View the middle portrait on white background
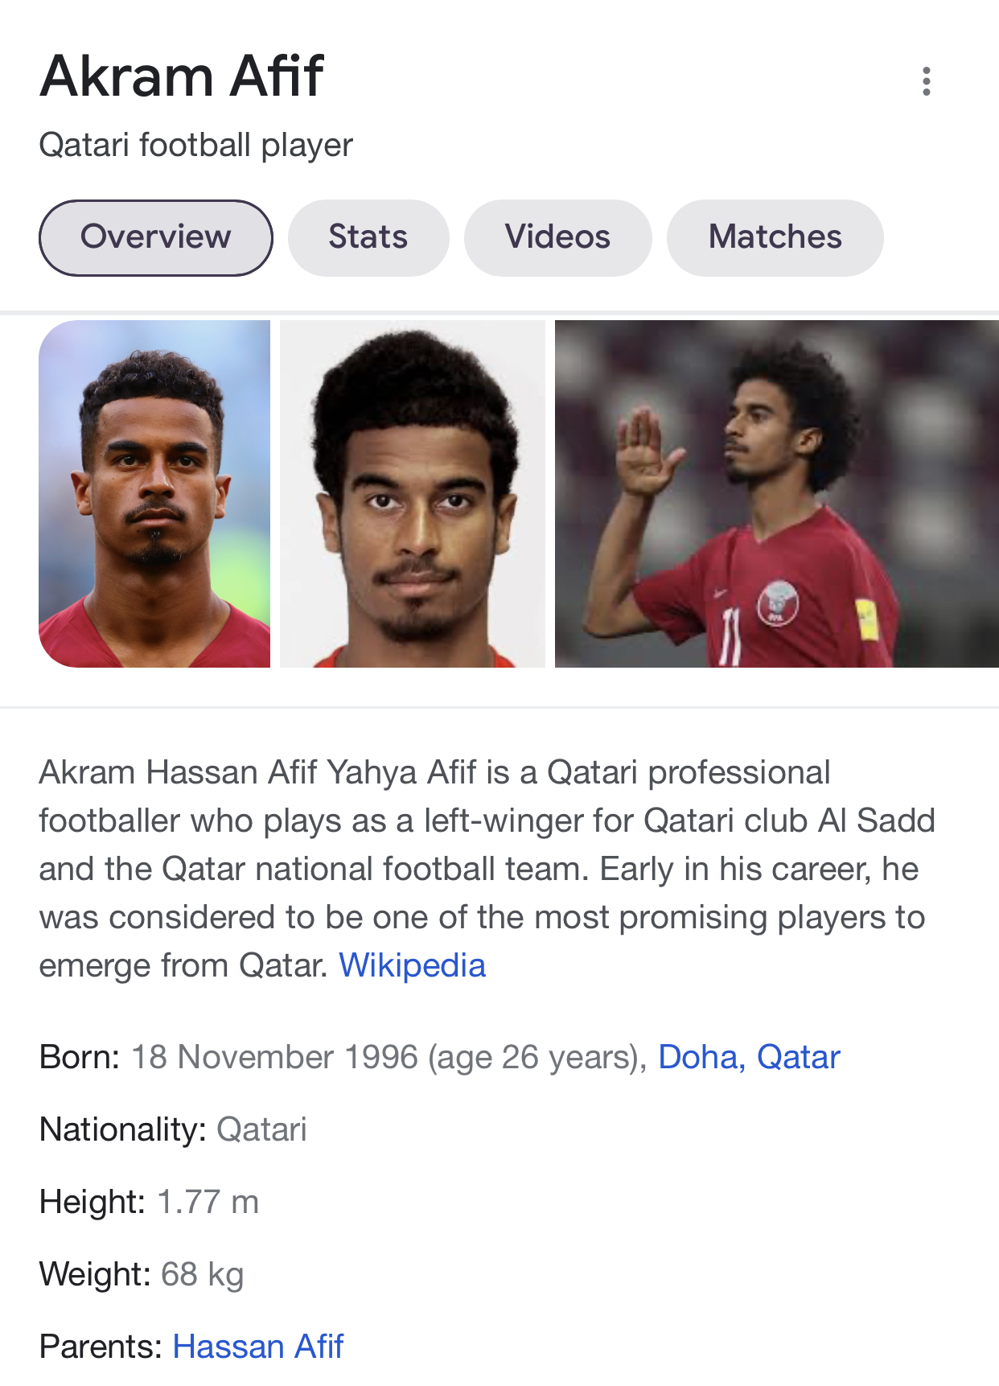 click(413, 494)
